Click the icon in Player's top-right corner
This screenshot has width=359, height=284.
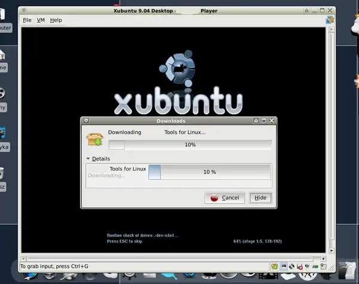click(x=329, y=20)
